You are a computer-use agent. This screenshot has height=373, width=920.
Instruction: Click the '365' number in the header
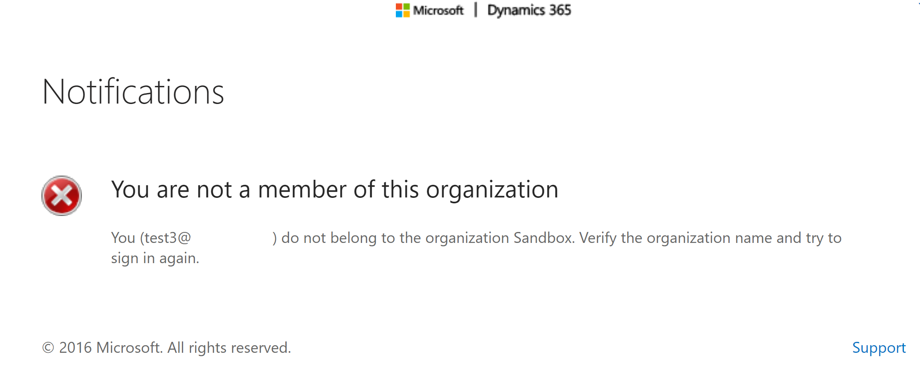tap(560, 10)
